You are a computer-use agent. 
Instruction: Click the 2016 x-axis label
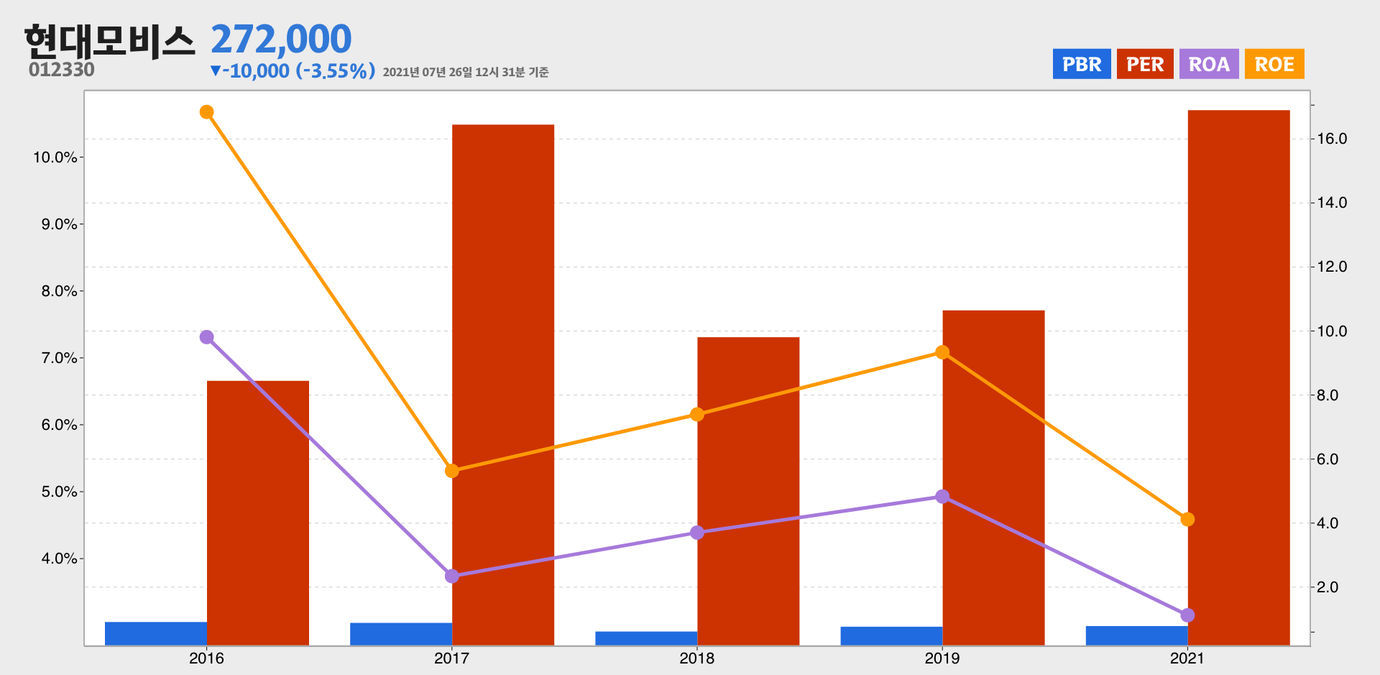[x=207, y=658]
